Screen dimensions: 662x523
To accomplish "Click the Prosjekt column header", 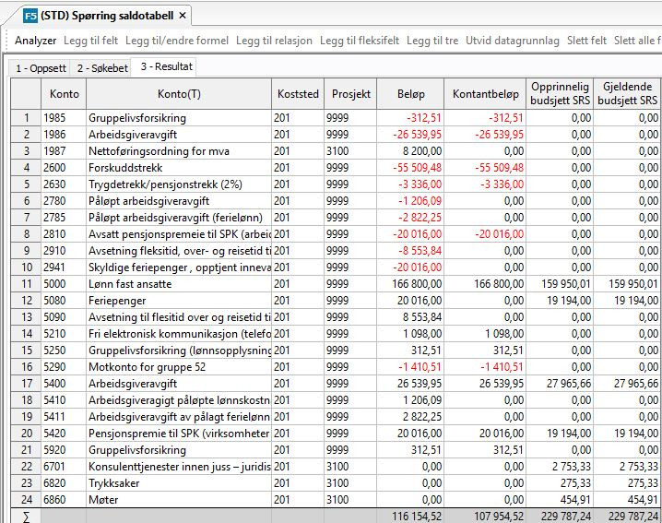I will [351, 94].
